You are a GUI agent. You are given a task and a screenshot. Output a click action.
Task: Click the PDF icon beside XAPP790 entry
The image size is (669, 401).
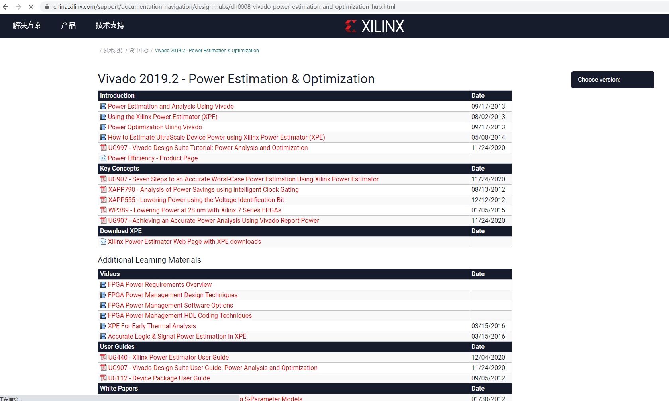(103, 189)
